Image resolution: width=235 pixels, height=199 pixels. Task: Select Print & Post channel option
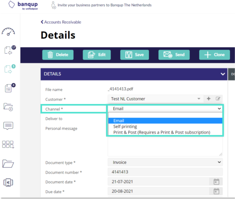click(165, 132)
